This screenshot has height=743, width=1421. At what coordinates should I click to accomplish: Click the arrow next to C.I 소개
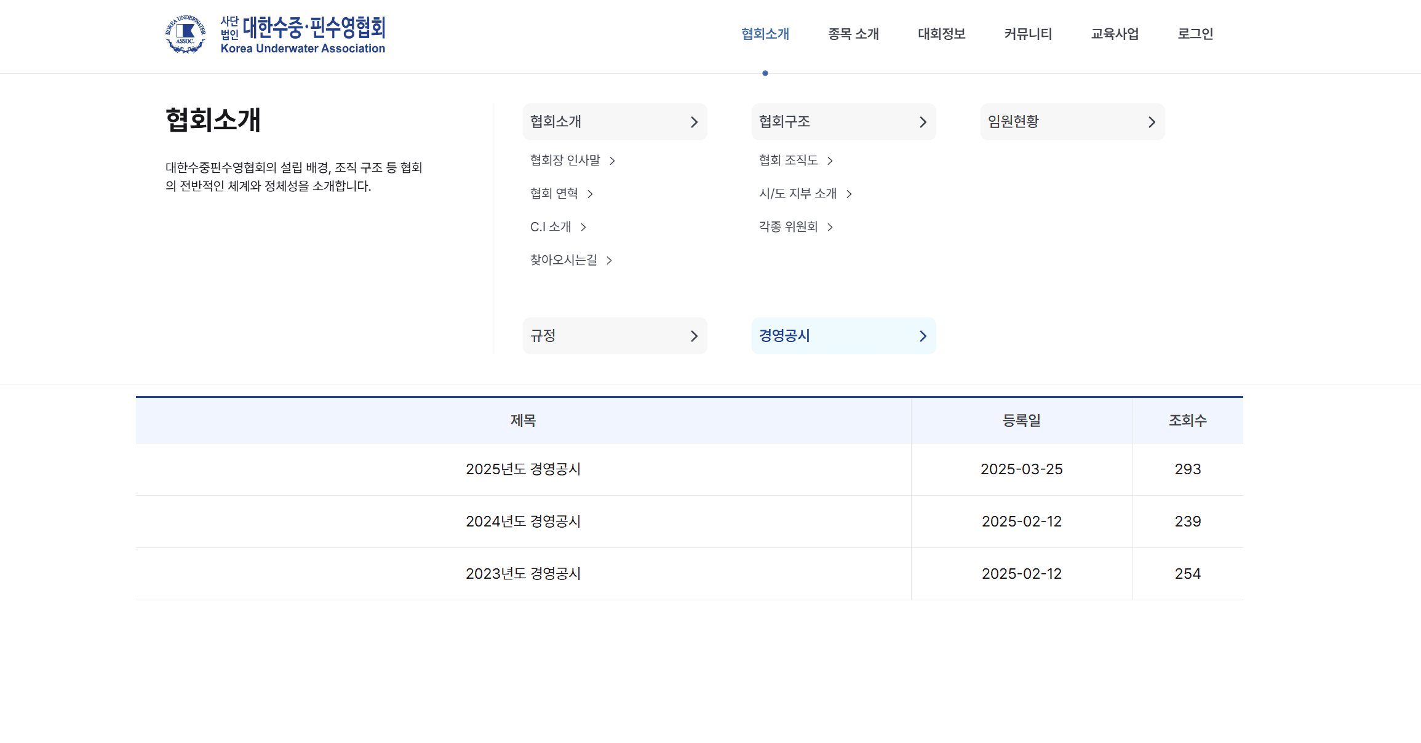[583, 228]
